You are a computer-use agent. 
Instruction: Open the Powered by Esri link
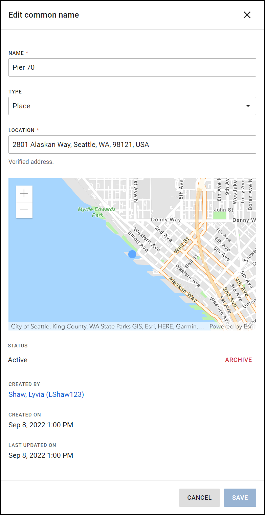tap(231, 327)
